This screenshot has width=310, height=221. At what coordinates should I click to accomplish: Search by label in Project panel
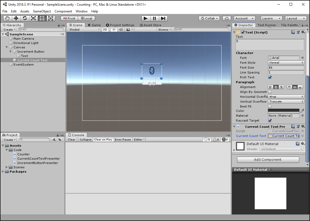60,140
